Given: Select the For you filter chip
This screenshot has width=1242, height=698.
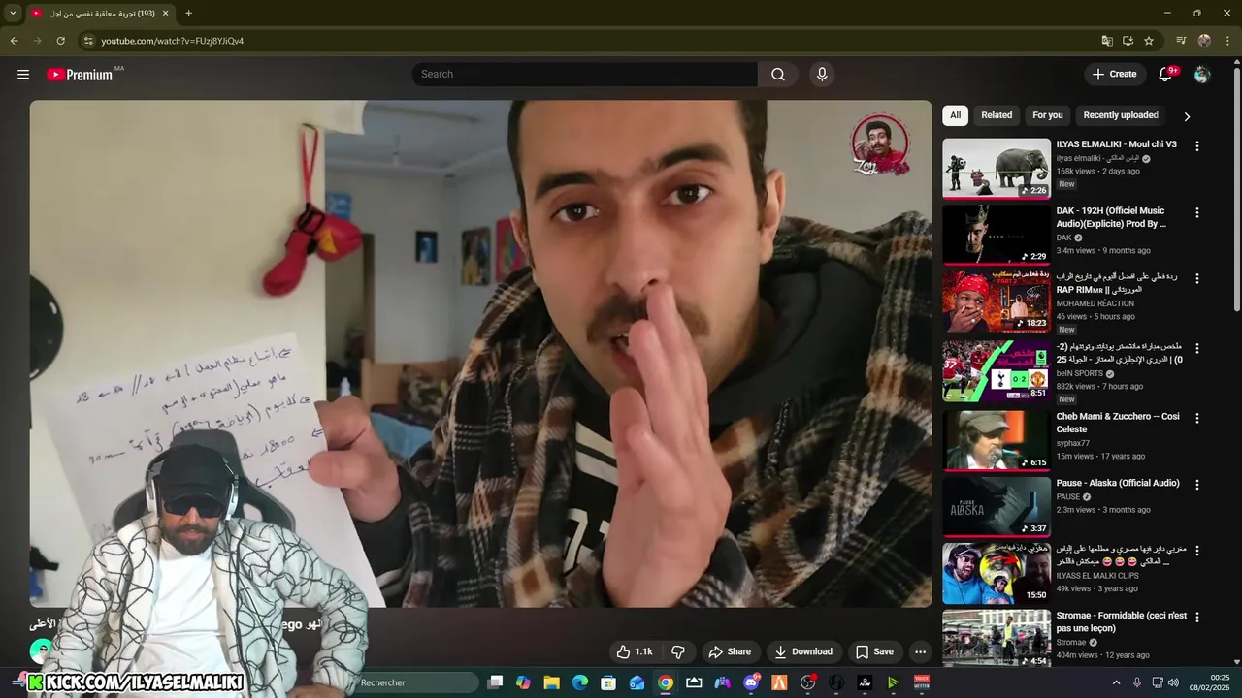Looking at the screenshot, I should [x=1048, y=115].
